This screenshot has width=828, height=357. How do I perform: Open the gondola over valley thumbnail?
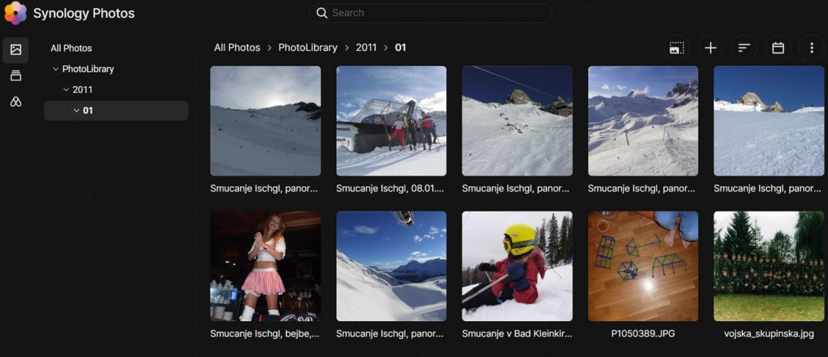[x=391, y=266]
